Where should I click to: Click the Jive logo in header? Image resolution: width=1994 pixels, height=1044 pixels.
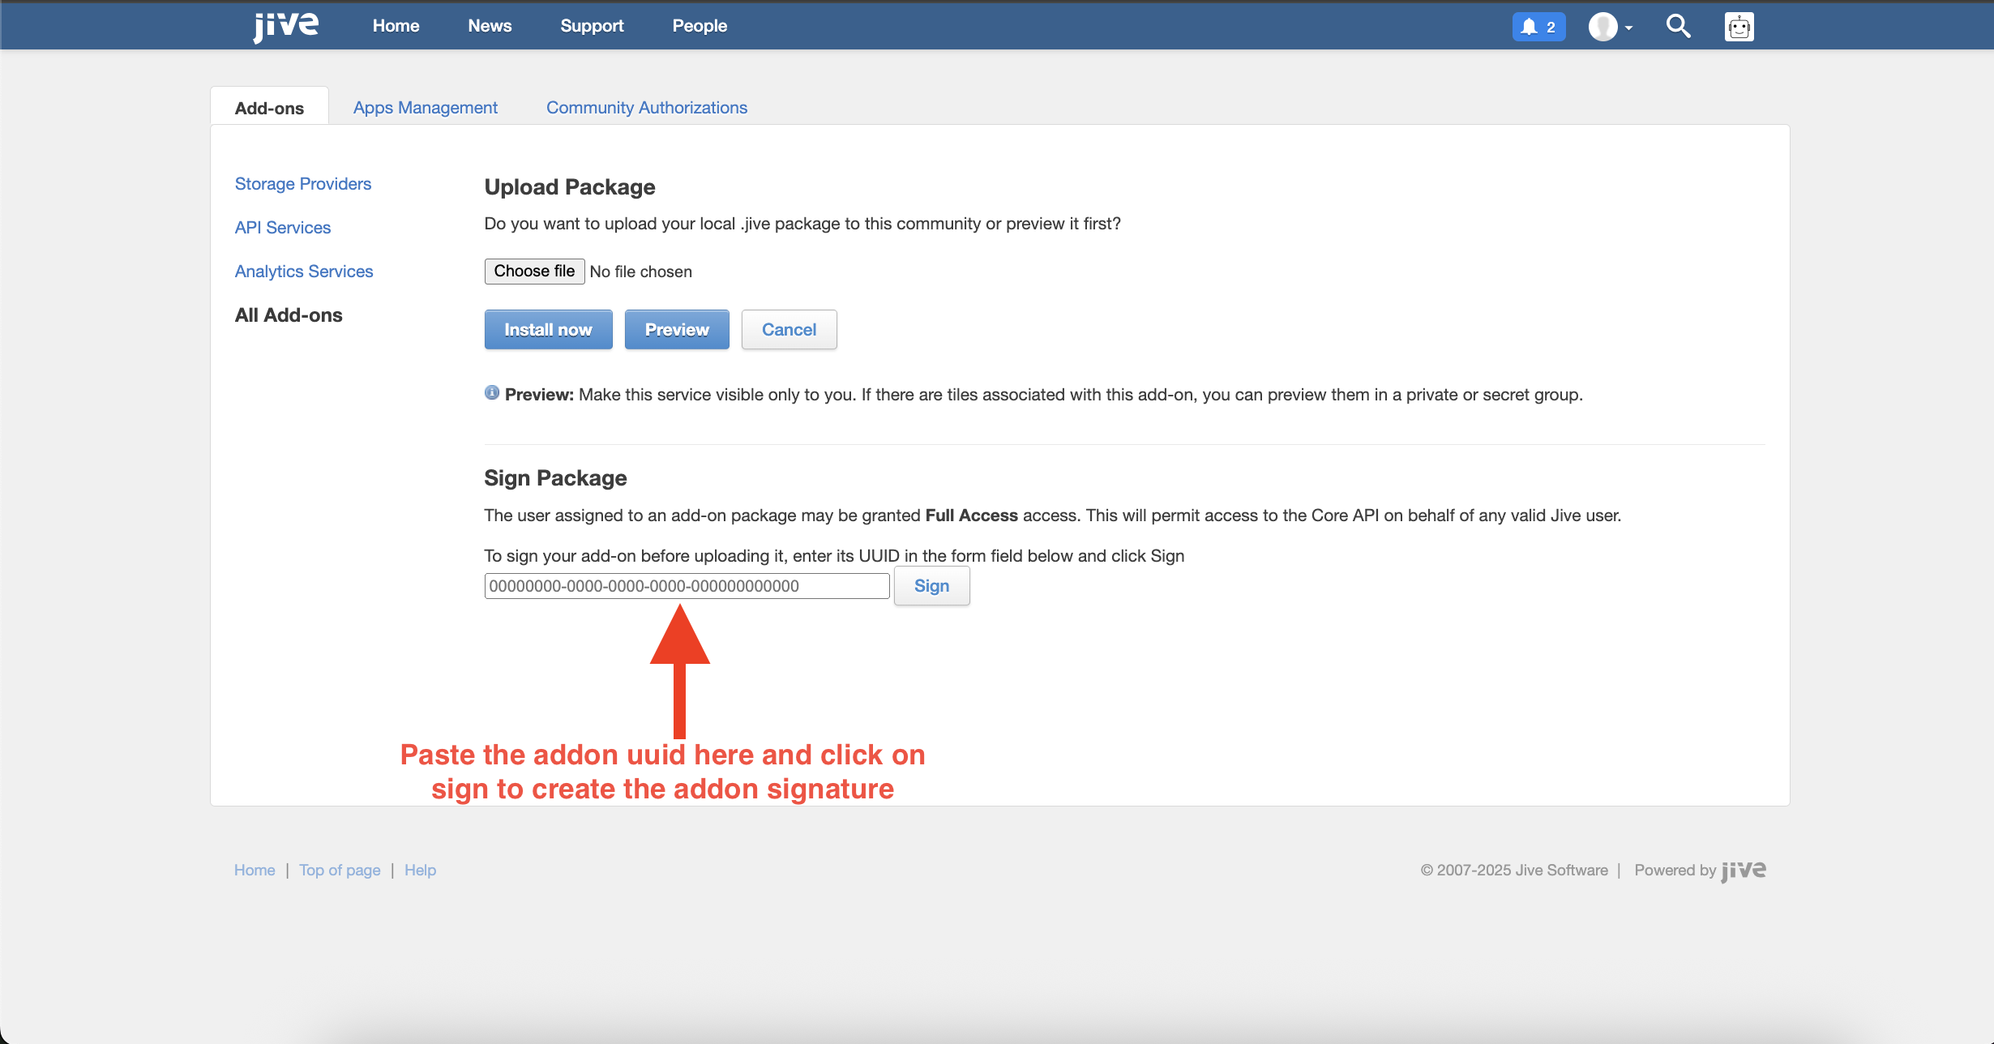285,26
